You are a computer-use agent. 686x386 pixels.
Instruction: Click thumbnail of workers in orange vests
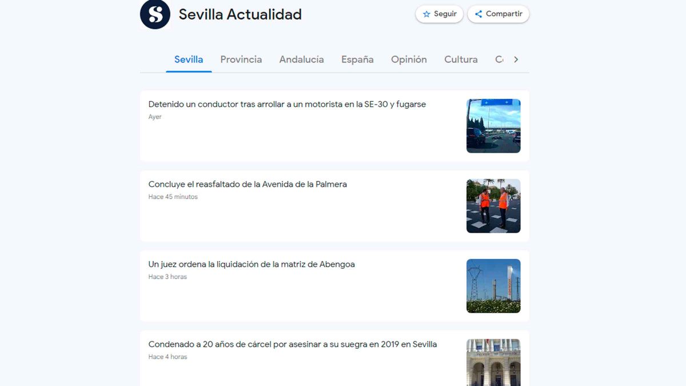click(x=493, y=206)
